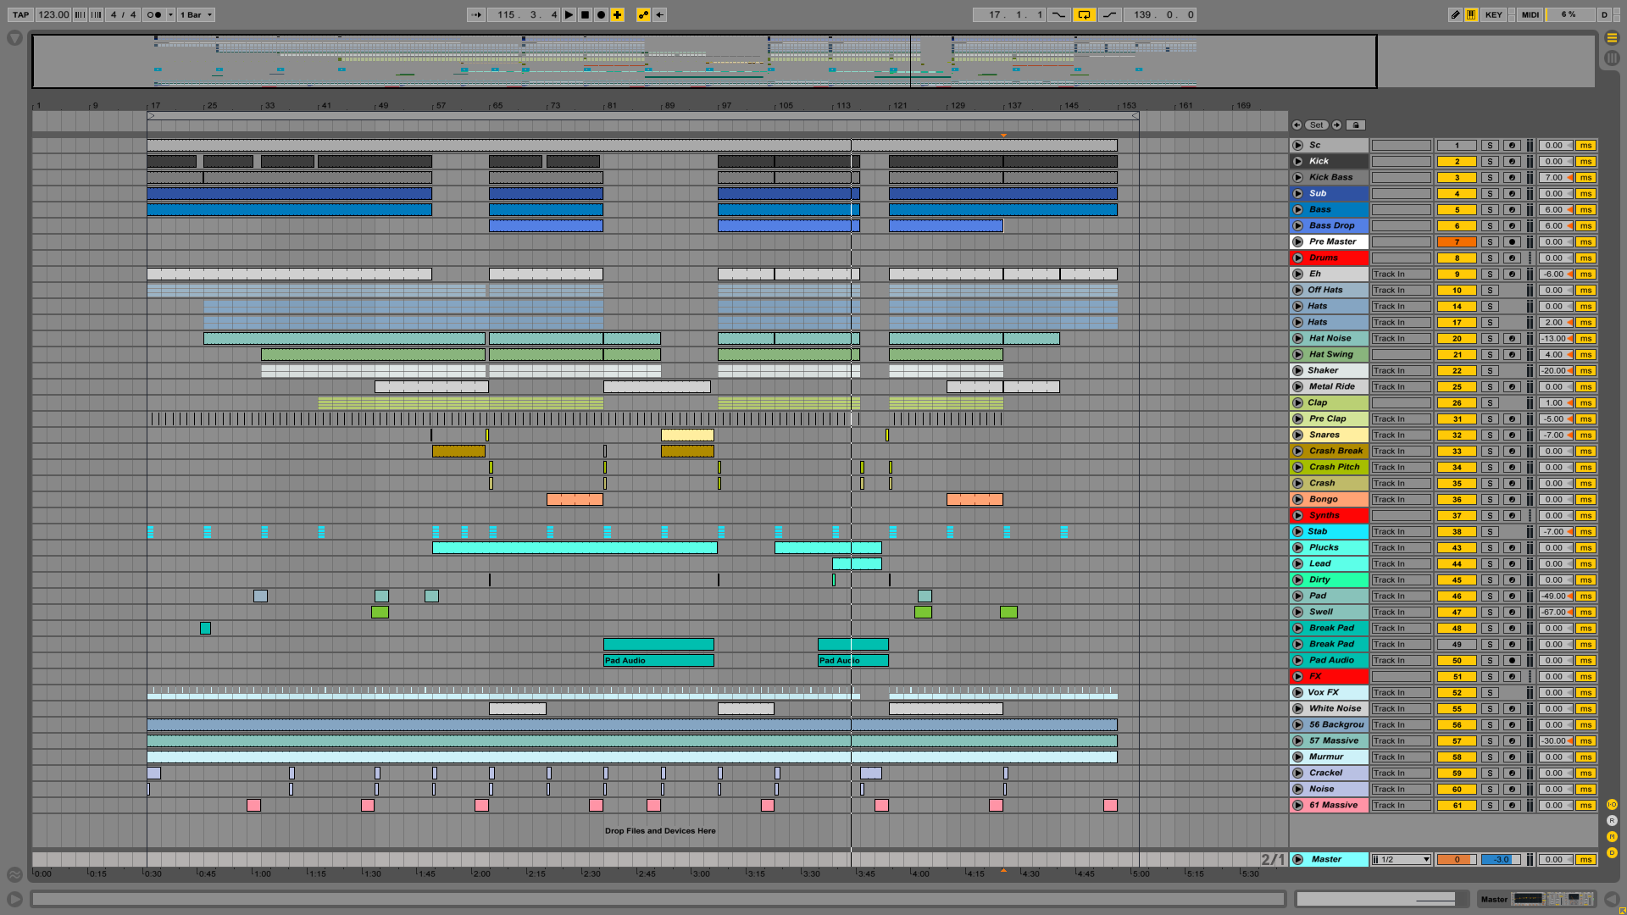Toggle the Punch-Out switch
The height and width of the screenshot is (915, 1627).
click(x=1109, y=14)
